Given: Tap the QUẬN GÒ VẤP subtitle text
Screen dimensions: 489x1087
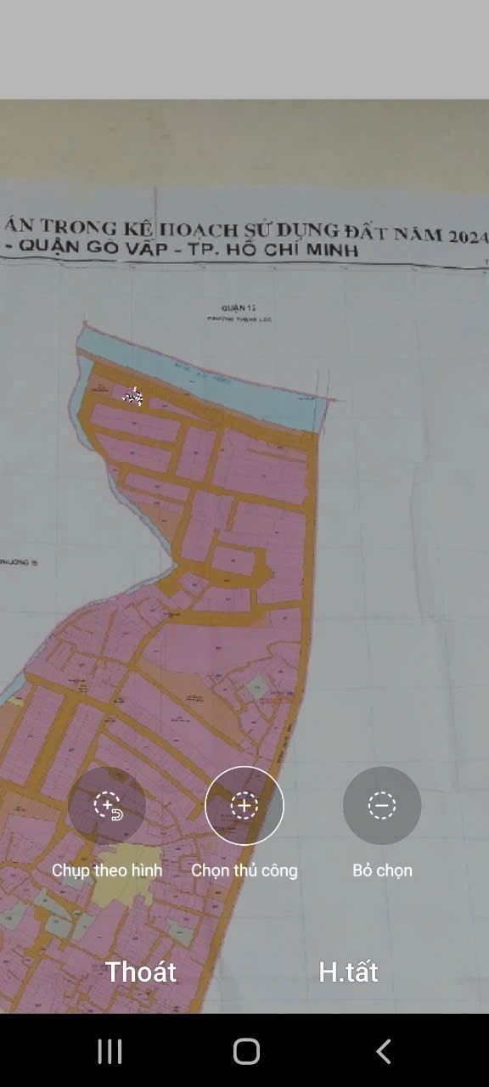Looking at the screenshot, I should [110, 247].
